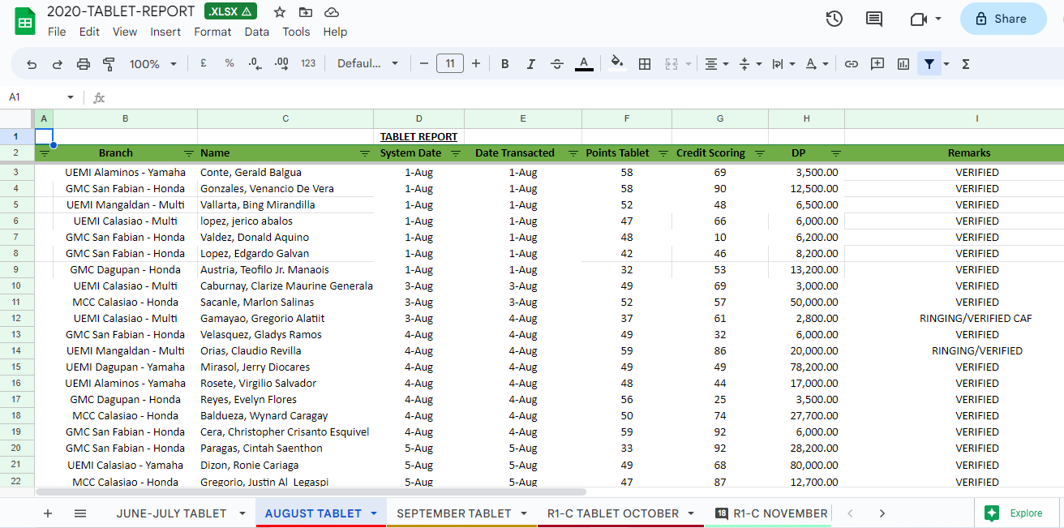Screen dimensions: 1064x528
Task: Open Functions sigma icon
Action: click(966, 64)
